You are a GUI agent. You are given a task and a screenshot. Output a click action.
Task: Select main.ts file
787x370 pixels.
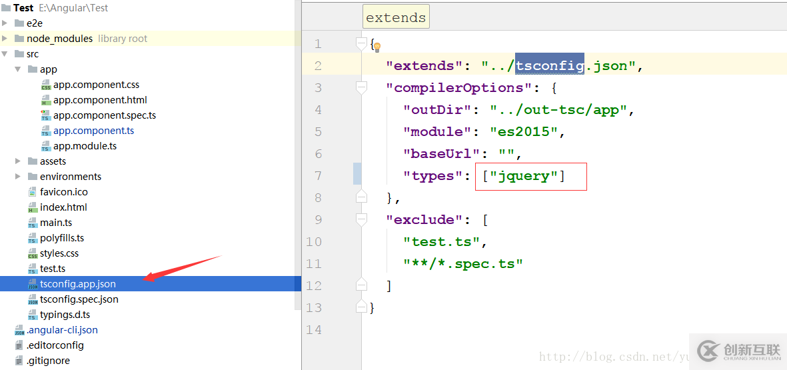click(x=56, y=223)
